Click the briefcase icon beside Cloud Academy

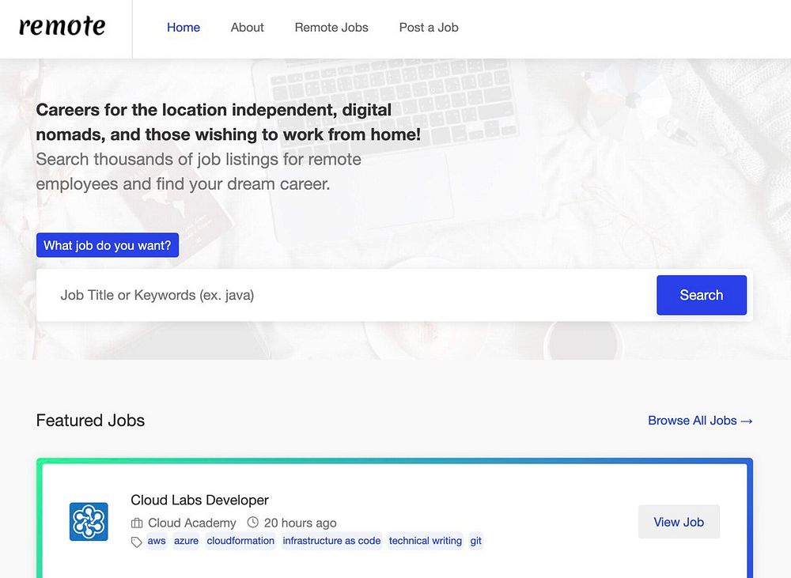(x=137, y=523)
